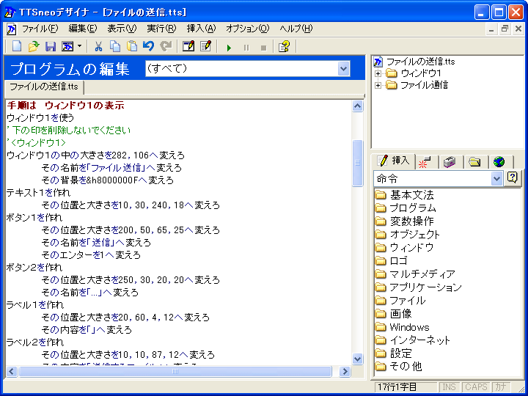
Task: Open the オブジェクト folder
Action: point(408,235)
